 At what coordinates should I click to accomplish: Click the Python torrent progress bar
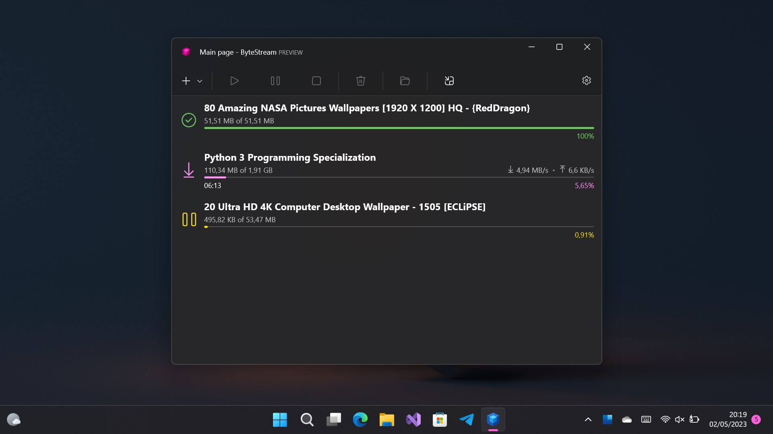point(399,177)
